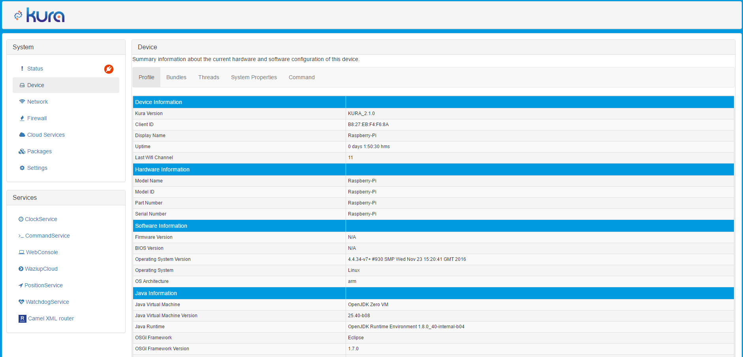Select the Profile tab
This screenshot has width=743, height=357.
point(147,77)
